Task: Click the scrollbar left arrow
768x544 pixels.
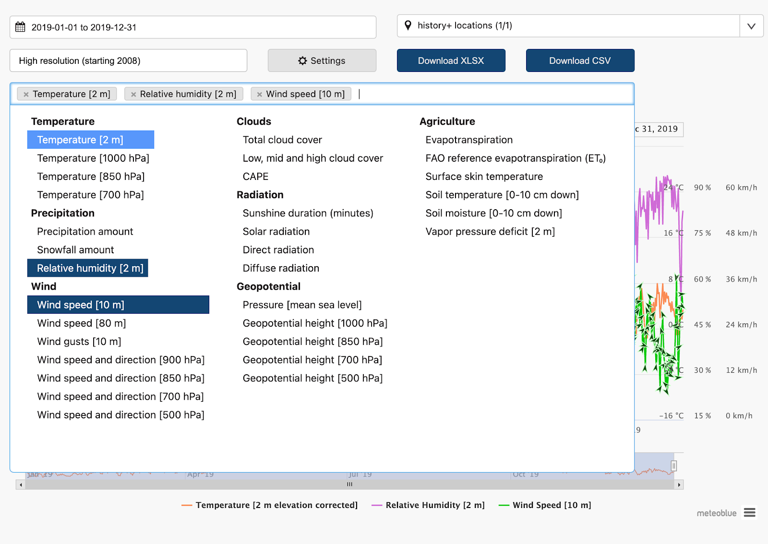Action: [x=21, y=485]
